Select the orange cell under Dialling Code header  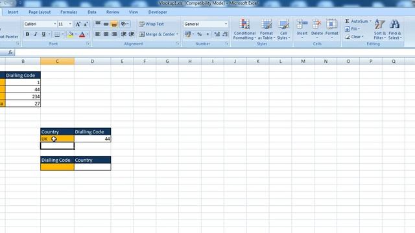tap(57, 167)
